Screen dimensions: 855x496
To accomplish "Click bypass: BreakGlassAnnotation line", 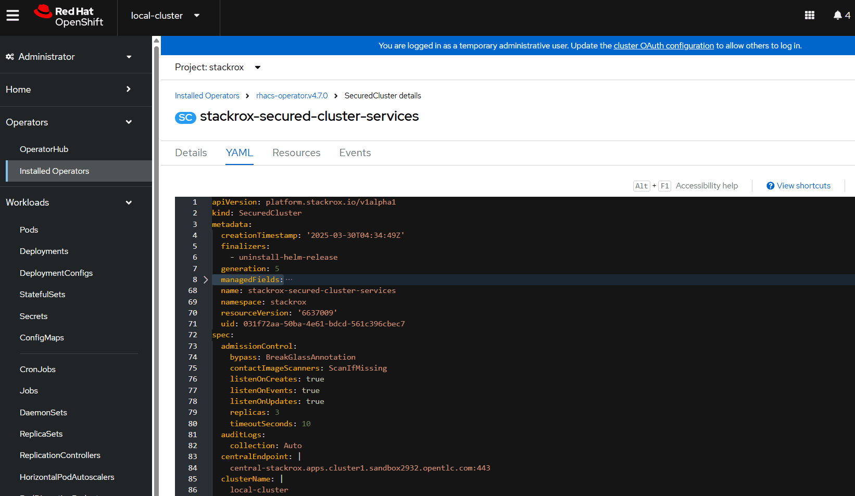I will coord(293,357).
